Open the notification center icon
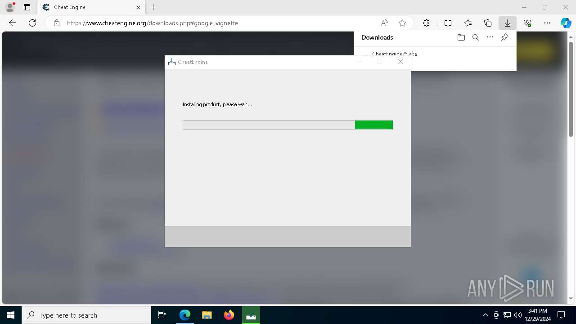 tap(561, 315)
